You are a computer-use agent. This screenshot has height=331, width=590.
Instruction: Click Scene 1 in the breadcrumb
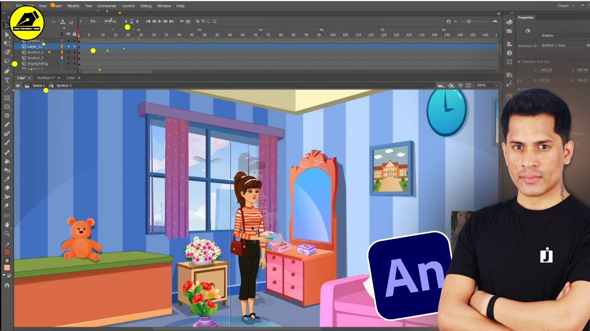pos(39,86)
